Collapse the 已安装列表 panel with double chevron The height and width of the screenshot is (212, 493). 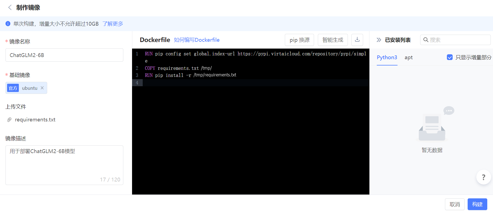(379, 40)
